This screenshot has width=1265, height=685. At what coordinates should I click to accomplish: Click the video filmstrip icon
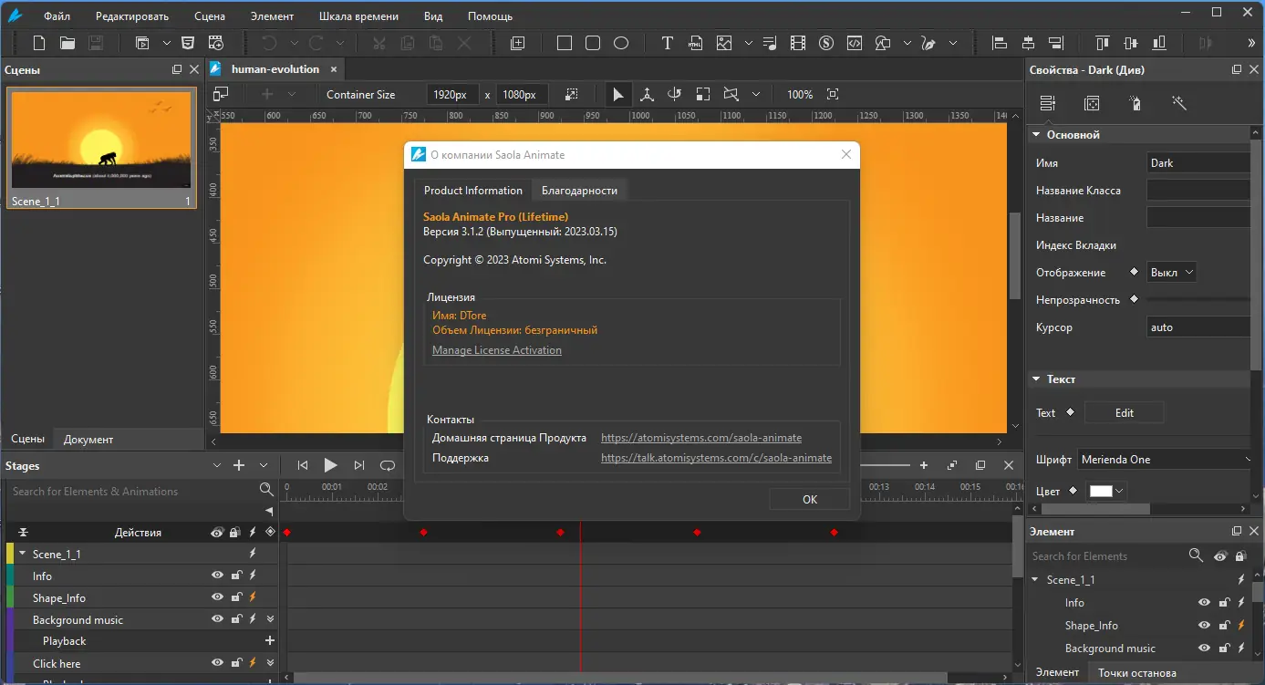pyautogui.click(x=798, y=43)
